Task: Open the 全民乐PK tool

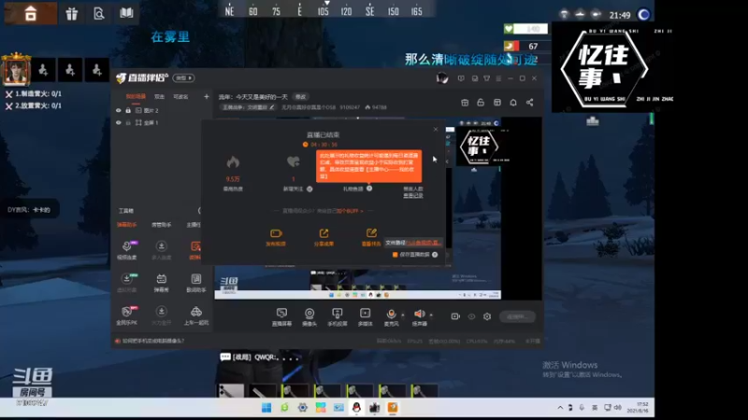Action: [127, 315]
